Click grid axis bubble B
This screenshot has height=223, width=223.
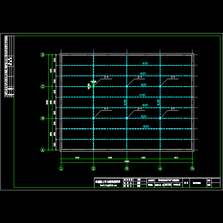pos(42,118)
